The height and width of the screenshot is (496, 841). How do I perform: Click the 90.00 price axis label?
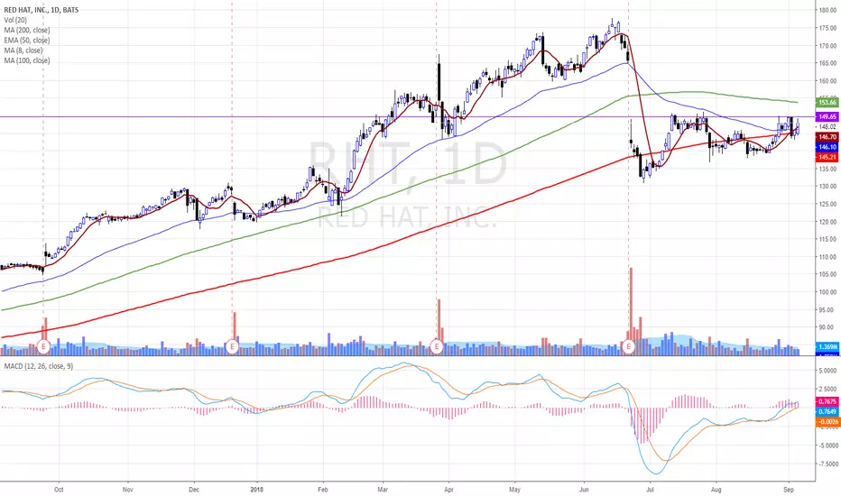[x=828, y=327]
